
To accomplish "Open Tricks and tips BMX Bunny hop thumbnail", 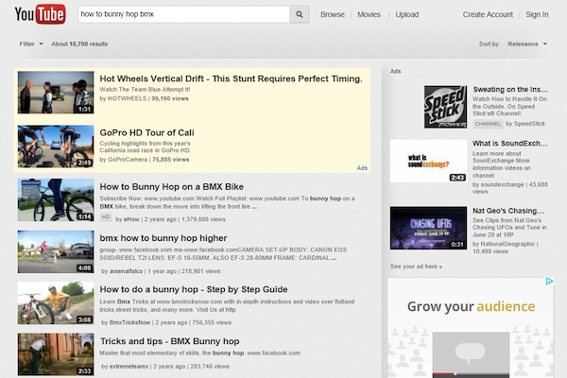I will tap(56, 354).
